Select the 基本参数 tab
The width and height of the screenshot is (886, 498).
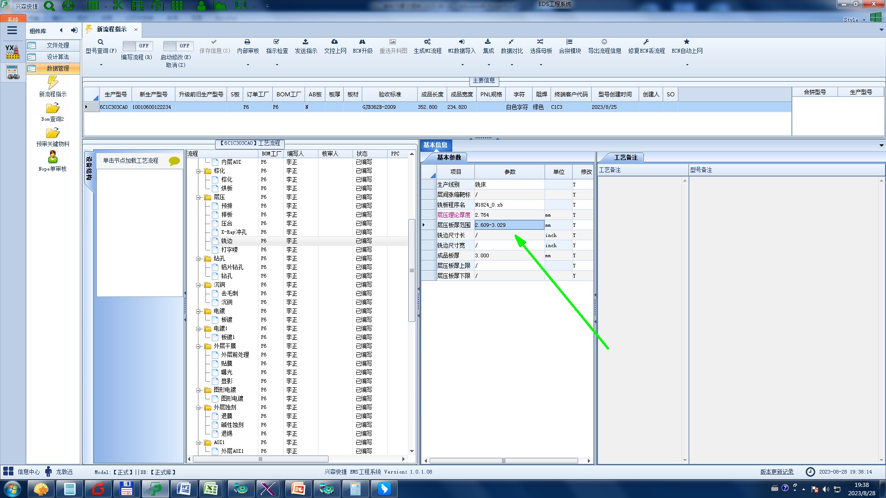click(449, 157)
